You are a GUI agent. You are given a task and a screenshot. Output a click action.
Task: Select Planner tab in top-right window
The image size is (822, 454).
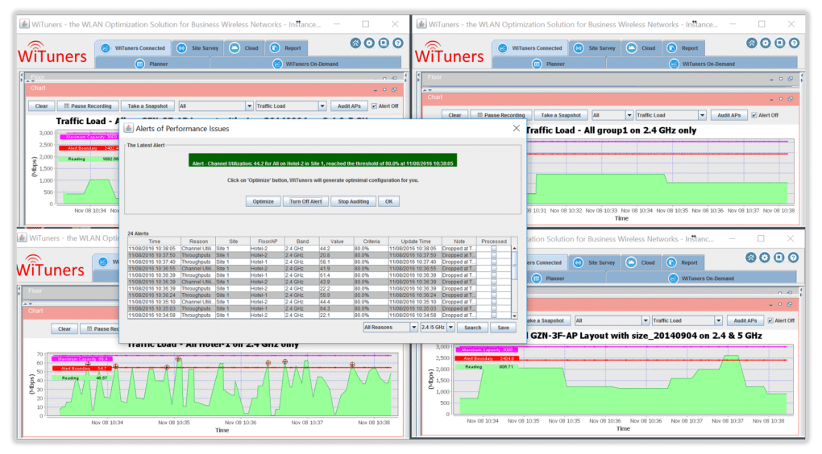coord(549,64)
